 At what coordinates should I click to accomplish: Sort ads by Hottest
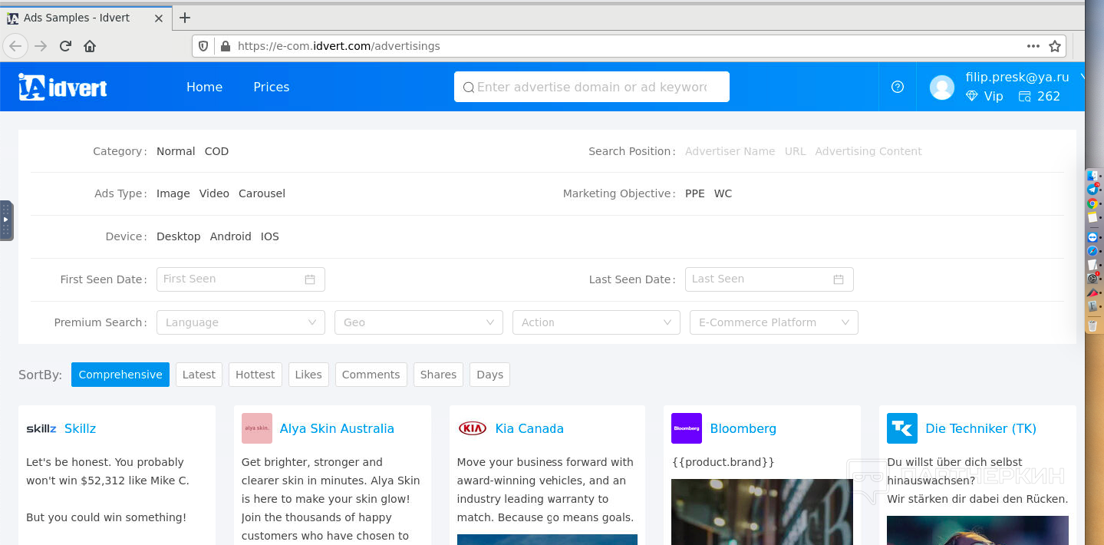[255, 375]
